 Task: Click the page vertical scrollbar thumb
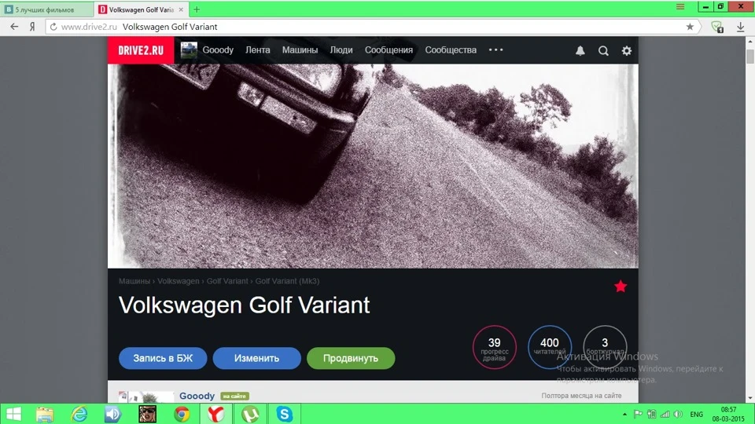click(x=750, y=56)
